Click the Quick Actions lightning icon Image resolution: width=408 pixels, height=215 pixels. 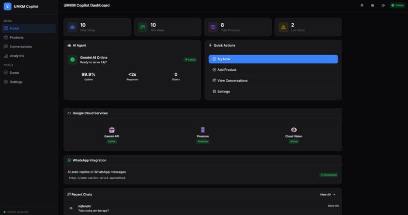[210, 45]
